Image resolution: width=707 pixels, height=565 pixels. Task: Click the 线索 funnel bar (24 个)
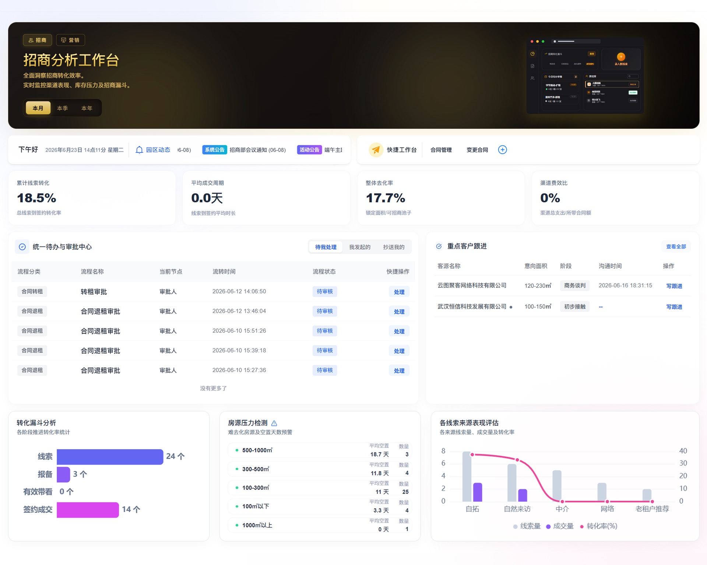[x=110, y=457]
